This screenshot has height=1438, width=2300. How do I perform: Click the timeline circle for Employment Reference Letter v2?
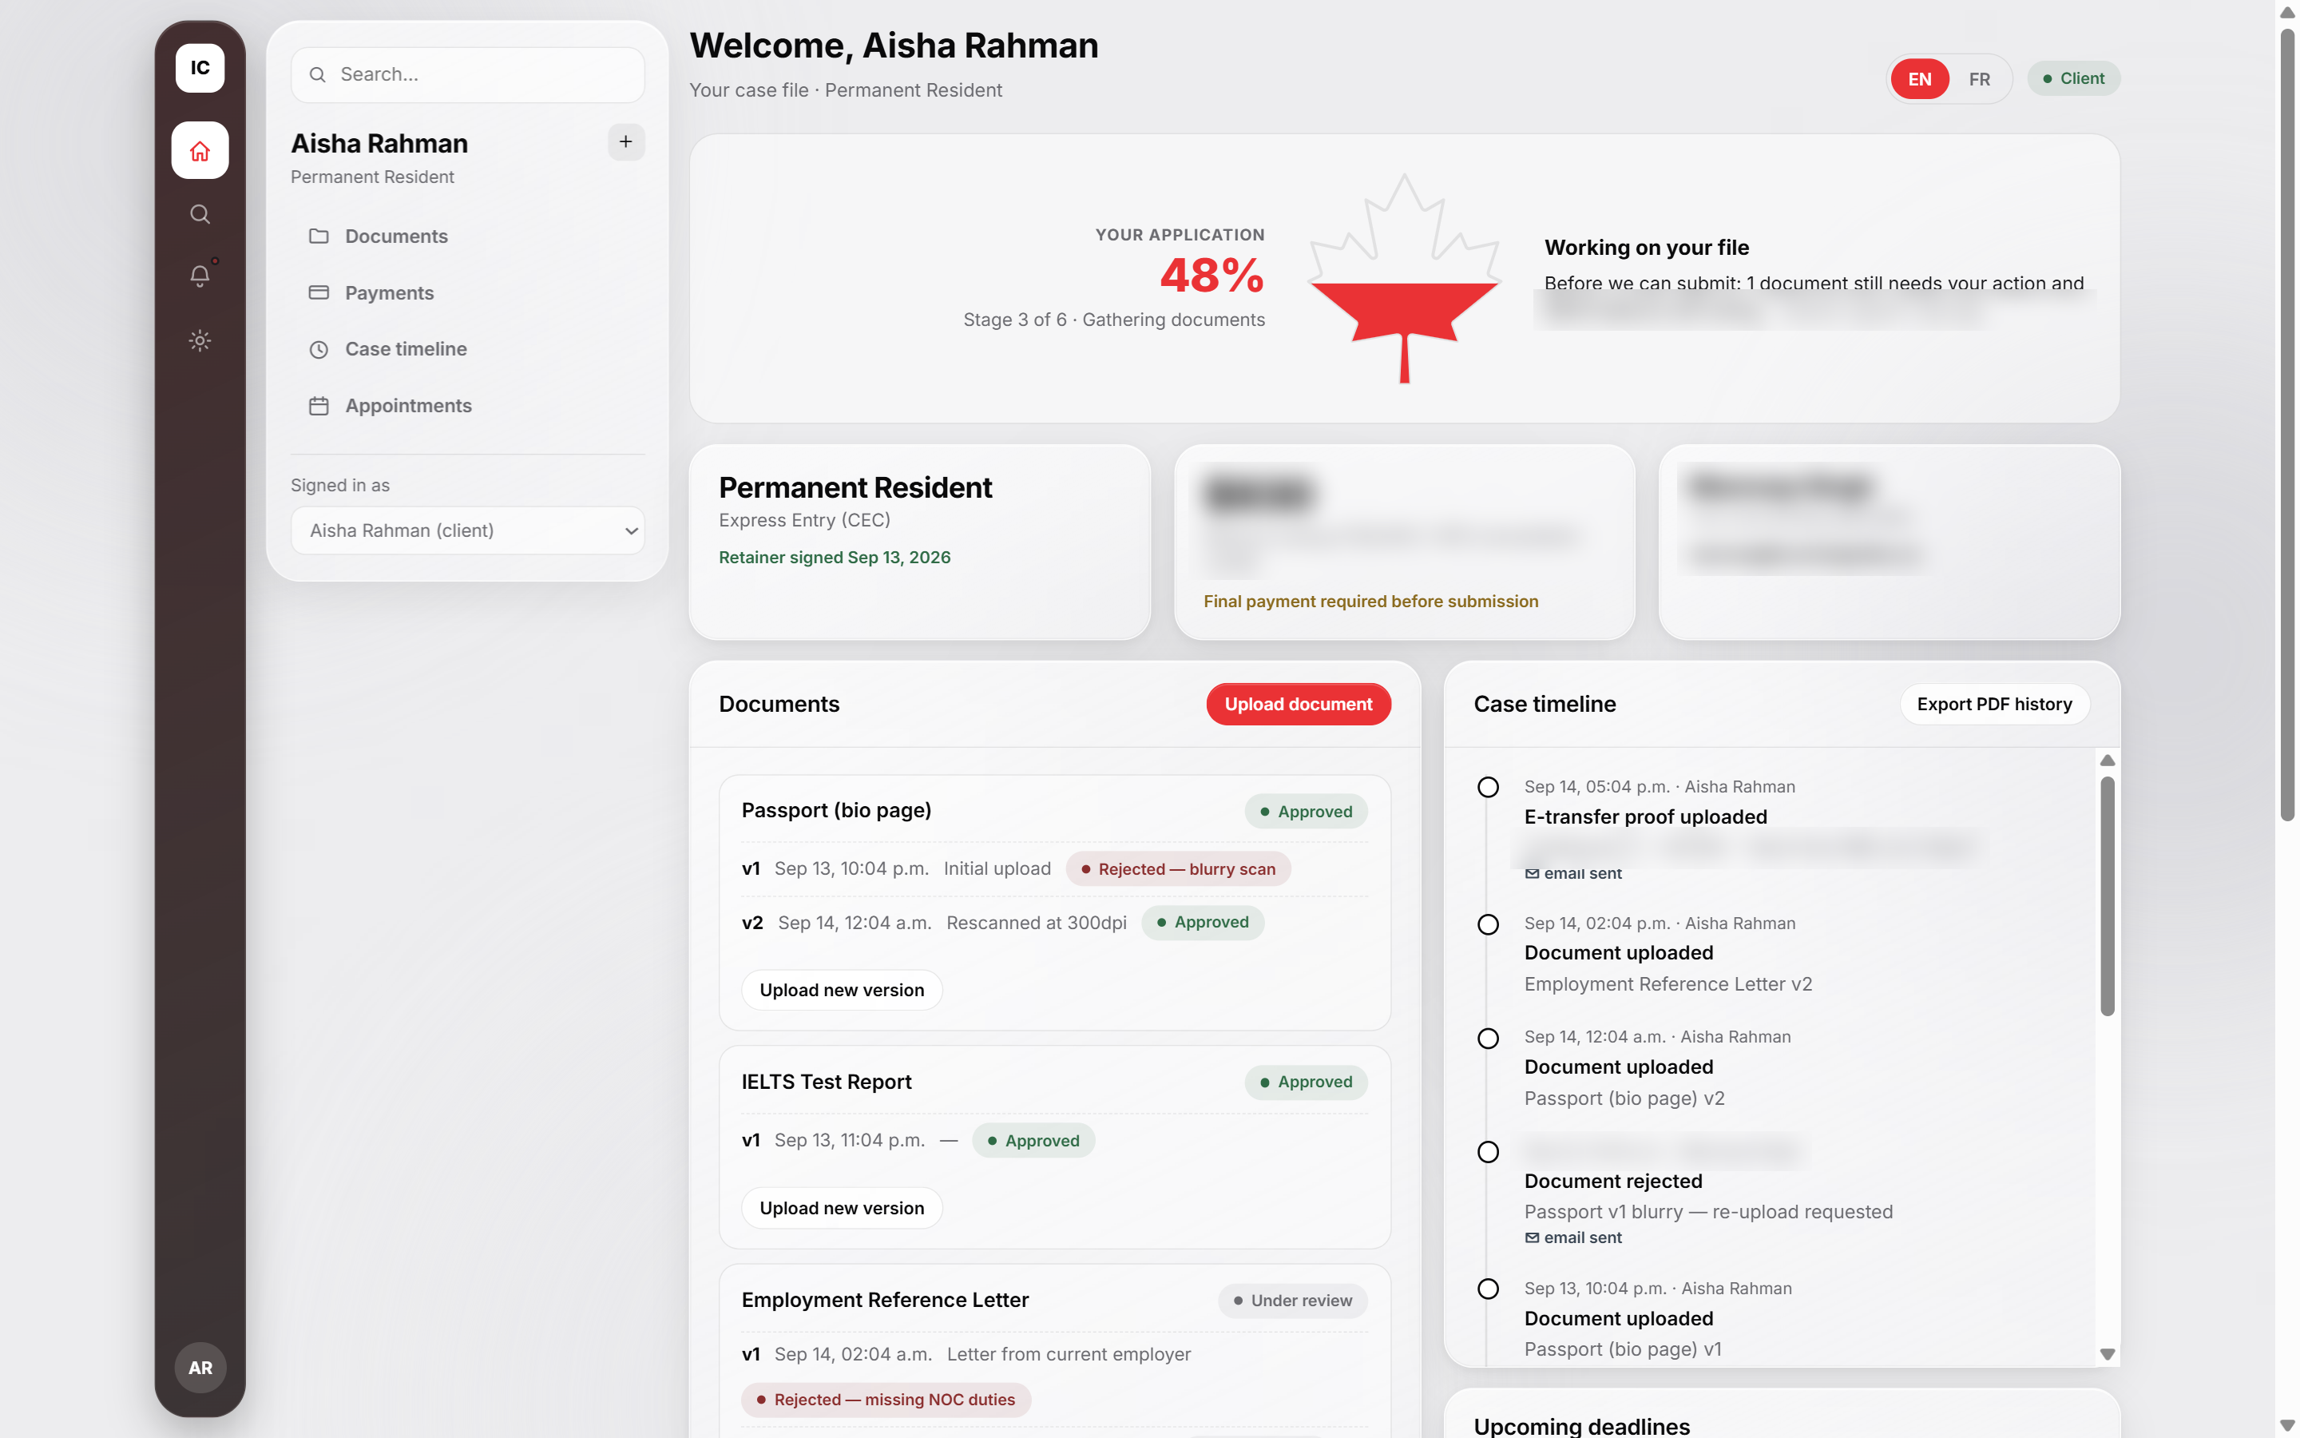1489,924
